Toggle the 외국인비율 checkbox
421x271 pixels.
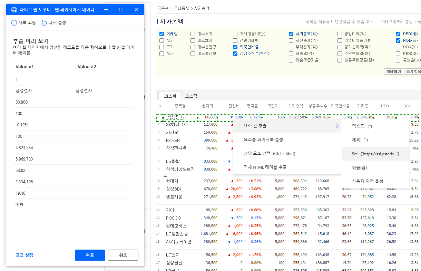point(235,47)
